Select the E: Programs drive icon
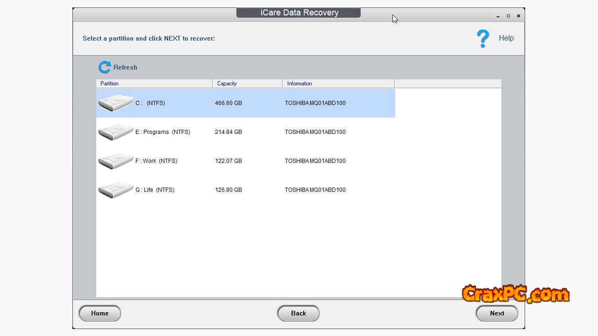Image resolution: width=598 pixels, height=336 pixels. 116,132
